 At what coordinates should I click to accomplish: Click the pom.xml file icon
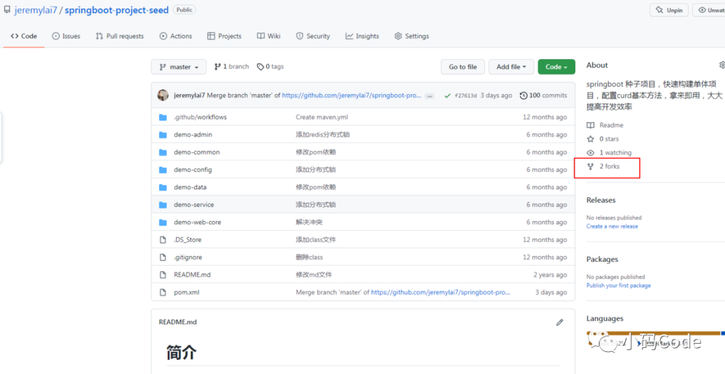(x=162, y=292)
